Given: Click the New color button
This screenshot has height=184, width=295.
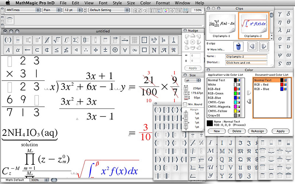Looking at the screenshot, I should pyautogui.click(x=216, y=131).
